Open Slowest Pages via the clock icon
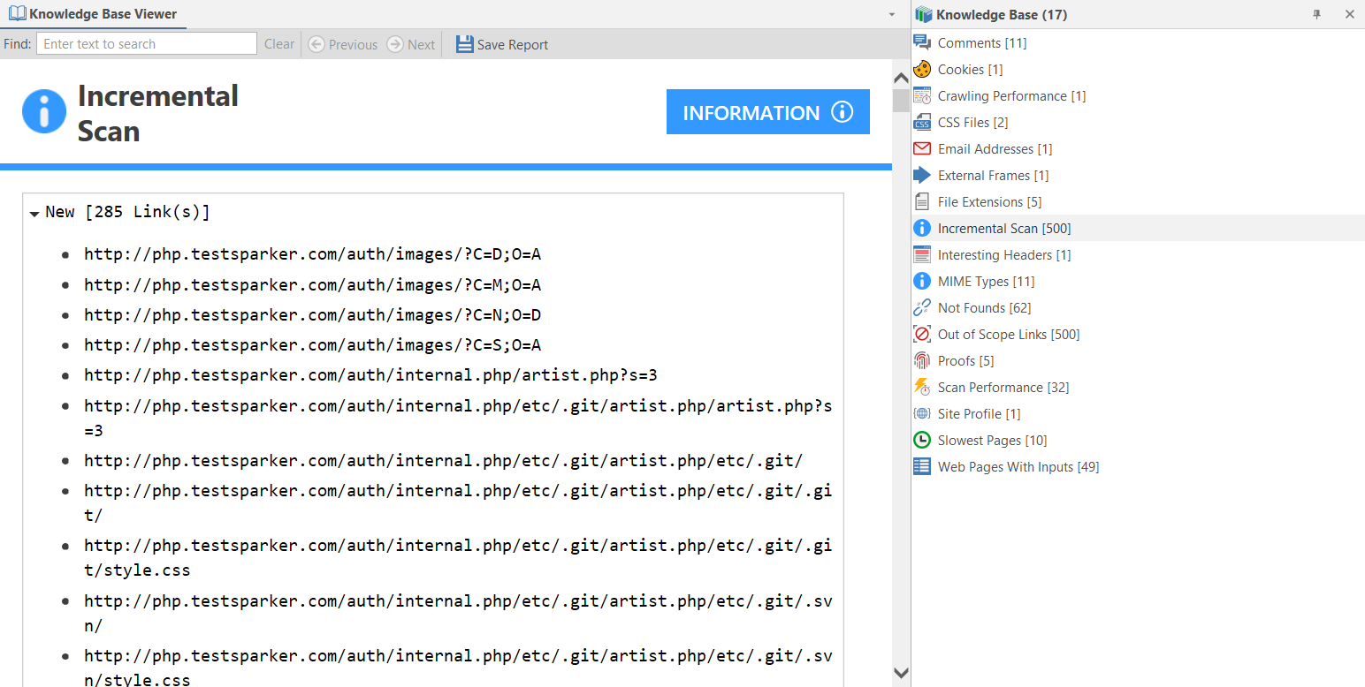This screenshot has height=687, width=1365. 922,440
